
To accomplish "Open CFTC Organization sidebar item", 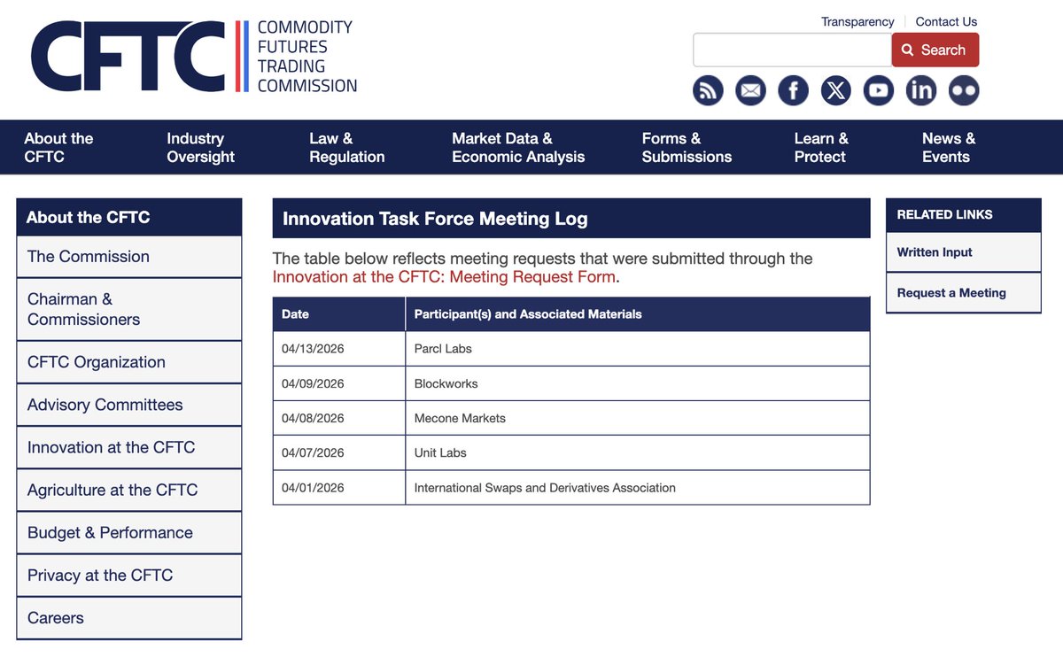I will (129, 362).
